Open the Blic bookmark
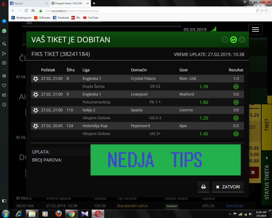Screen dimensions: 272x218 click(76, 18)
